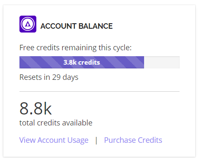
Task: Click the pipe separator between the two links
Action: [96, 140]
